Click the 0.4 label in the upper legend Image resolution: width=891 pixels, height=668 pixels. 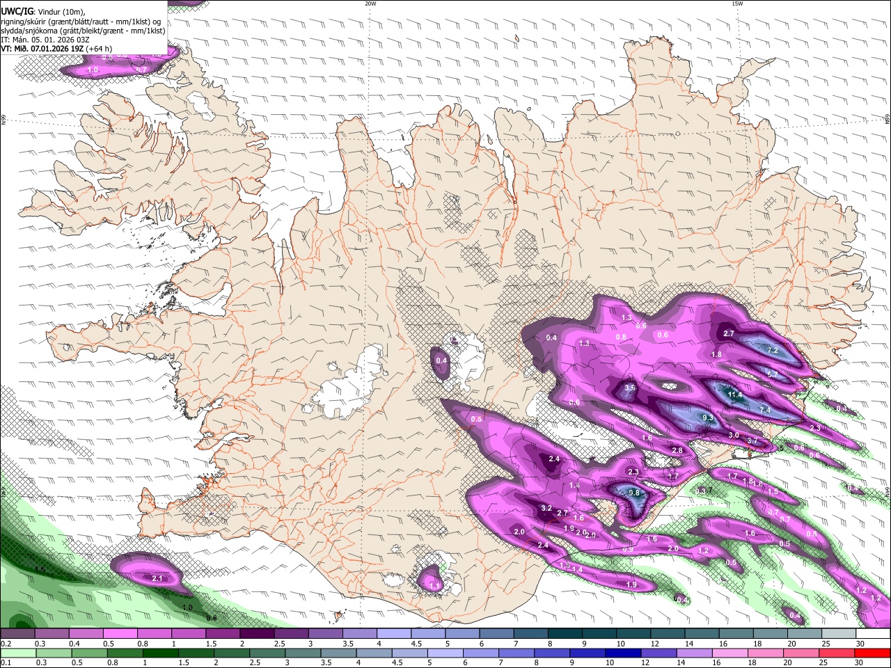pos(74,644)
